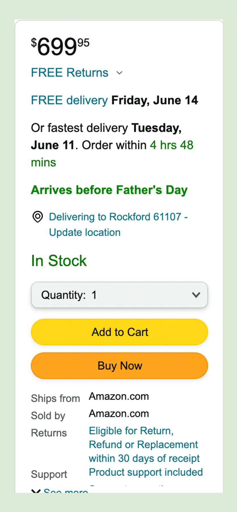The width and height of the screenshot is (237, 512).
Task: Click the location pin icon
Action: click(37, 217)
